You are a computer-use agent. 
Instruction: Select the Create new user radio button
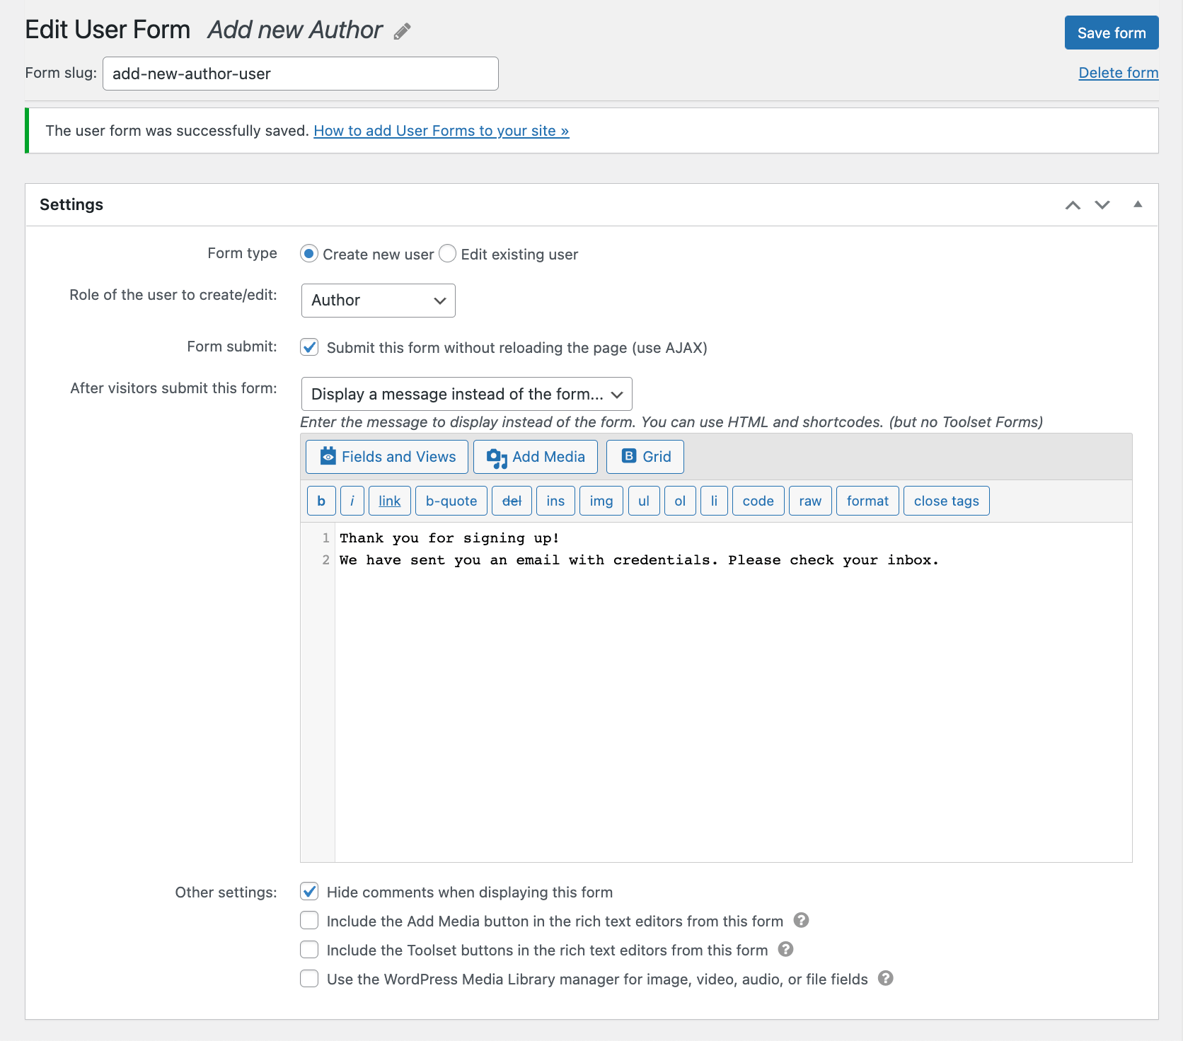coord(309,253)
